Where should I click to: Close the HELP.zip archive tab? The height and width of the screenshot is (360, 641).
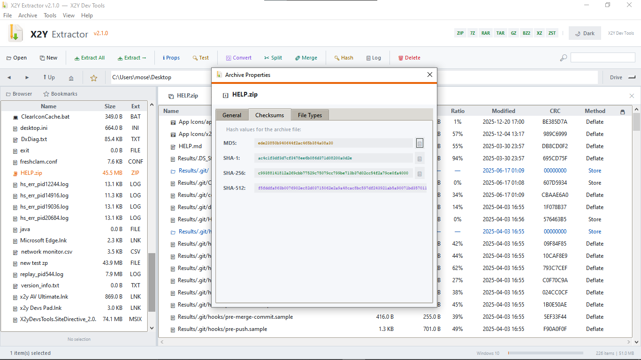coord(632,96)
